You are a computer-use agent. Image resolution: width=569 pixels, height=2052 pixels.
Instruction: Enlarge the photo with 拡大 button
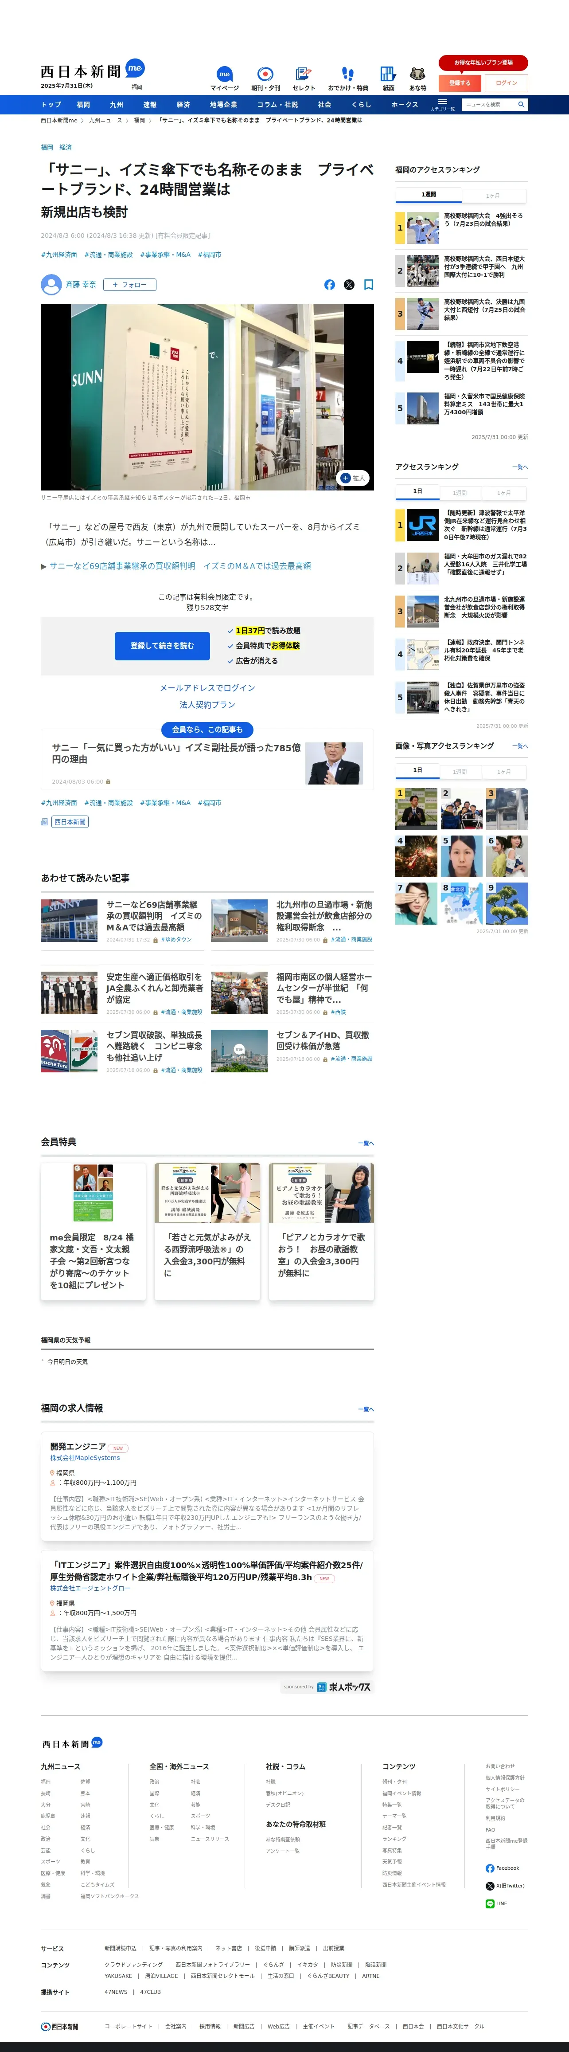(353, 478)
